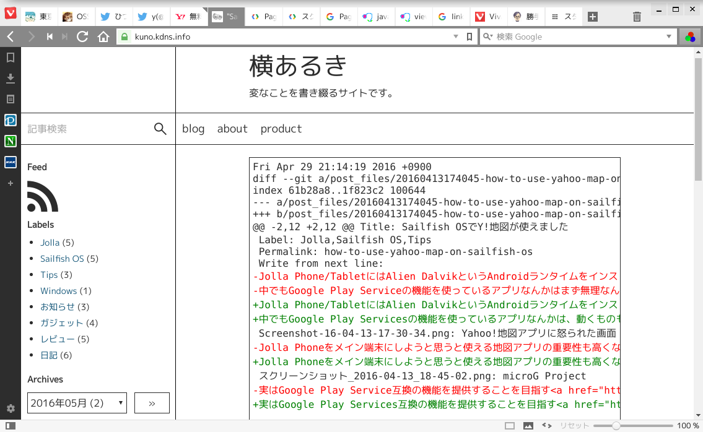Open the 2016年05月 archives dropdown
703x432 pixels.
pos(77,403)
